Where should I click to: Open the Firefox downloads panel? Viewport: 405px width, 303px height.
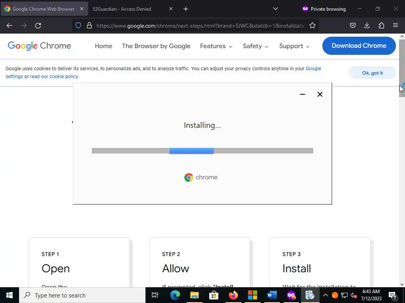367,25
